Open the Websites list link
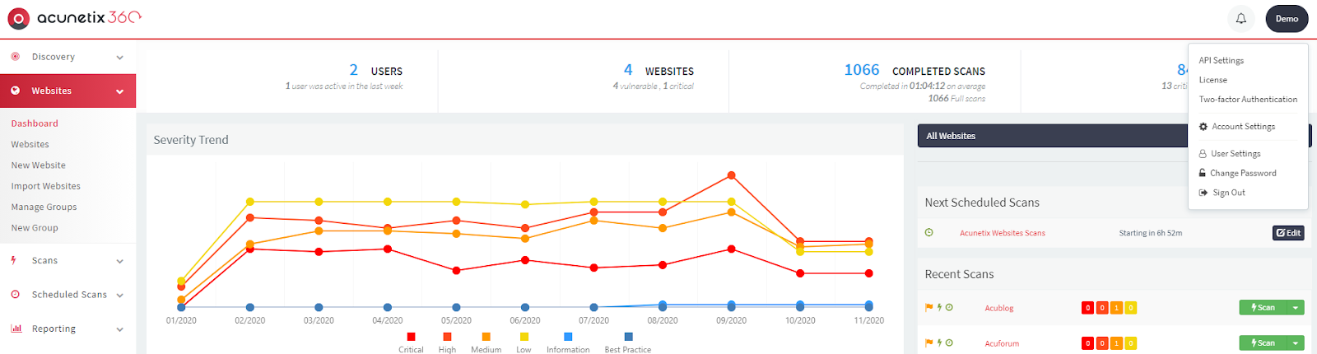1317x354 pixels. click(x=30, y=144)
